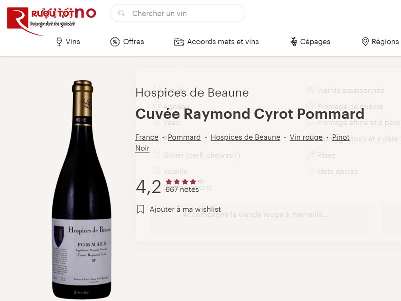Follow the France link
The image size is (401, 301).
(147, 137)
